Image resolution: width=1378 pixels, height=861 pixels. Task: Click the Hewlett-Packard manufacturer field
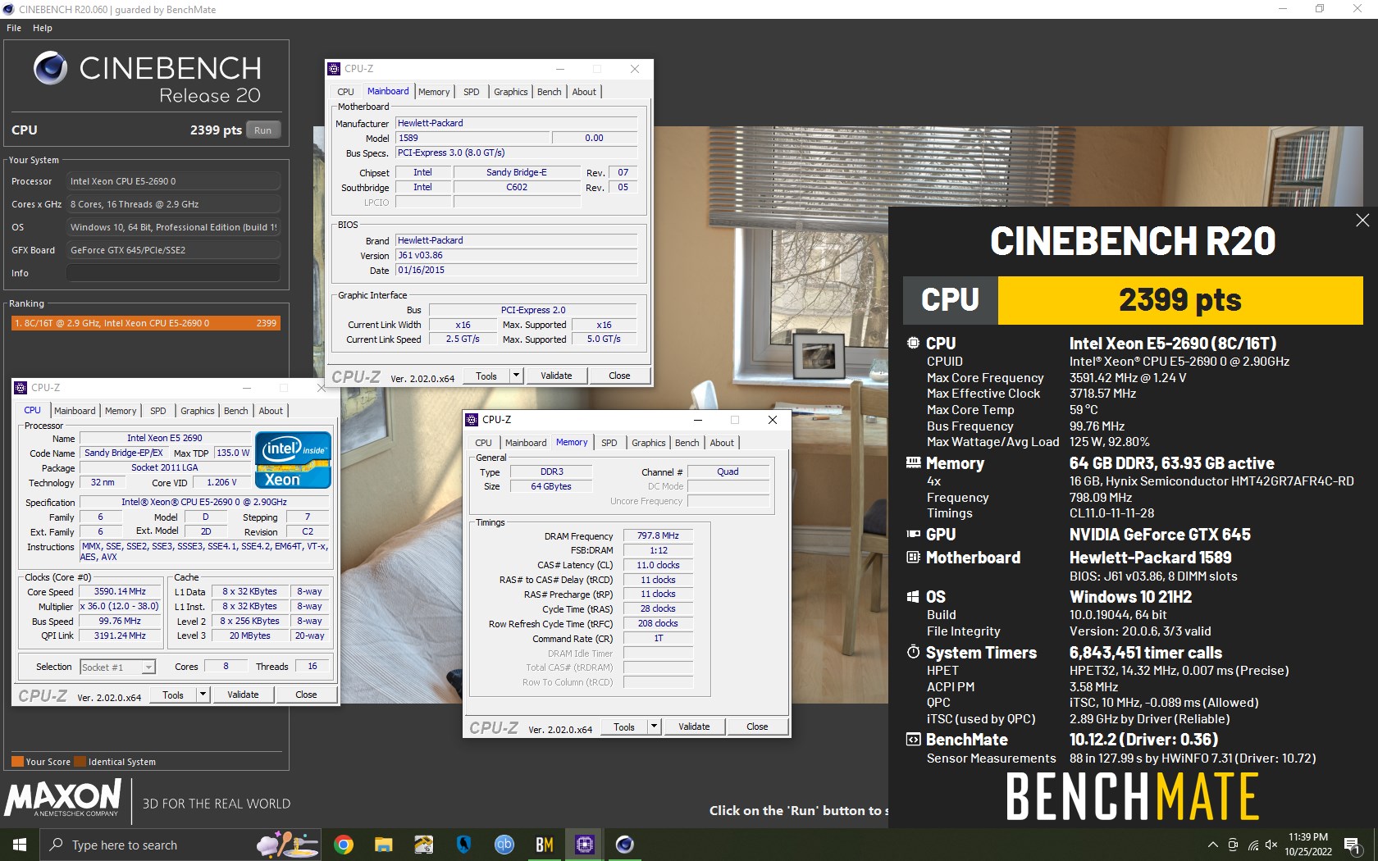click(516, 123)
